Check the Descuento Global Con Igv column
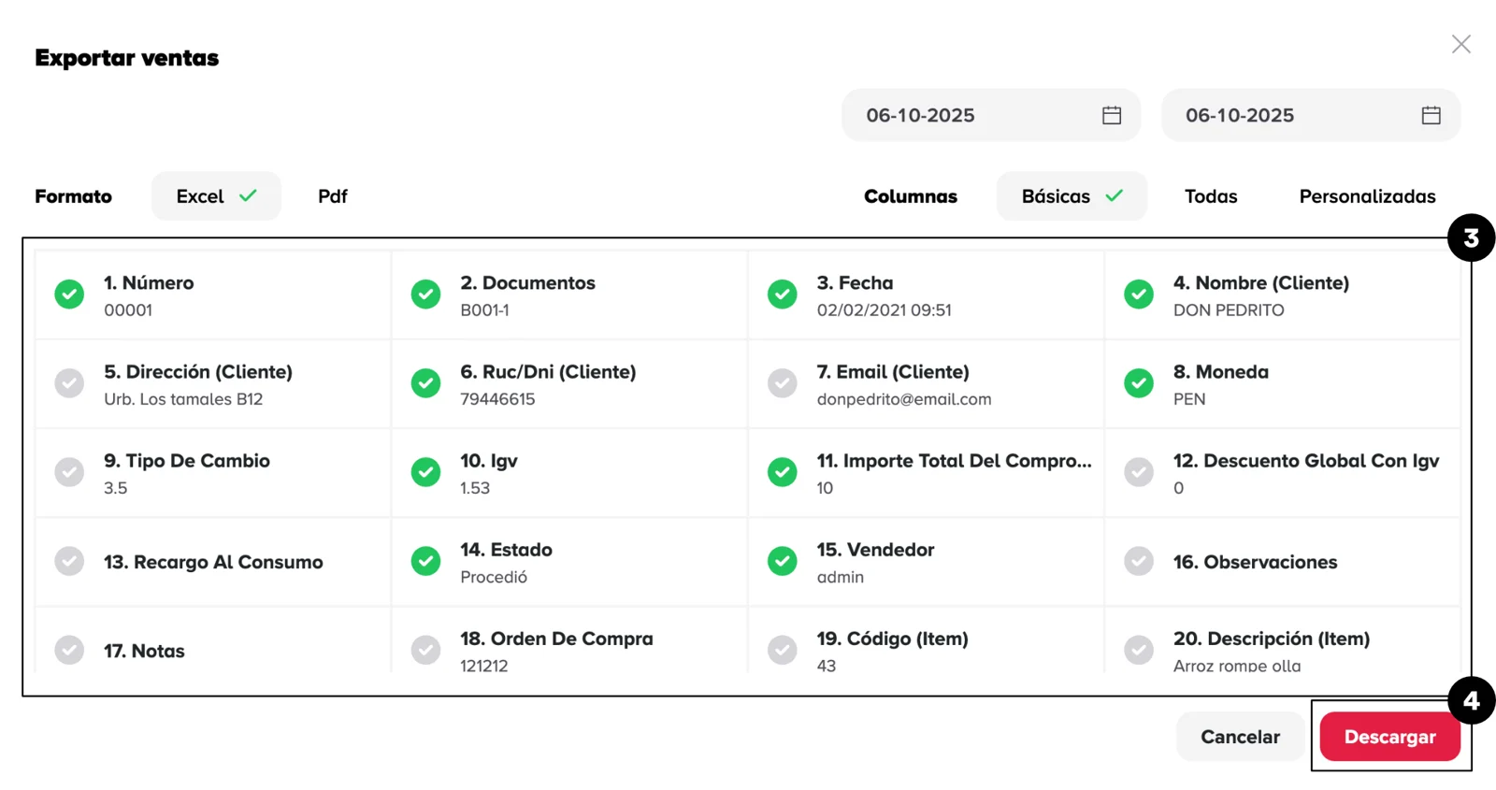1496x790 pixels. click(1138, 472)
